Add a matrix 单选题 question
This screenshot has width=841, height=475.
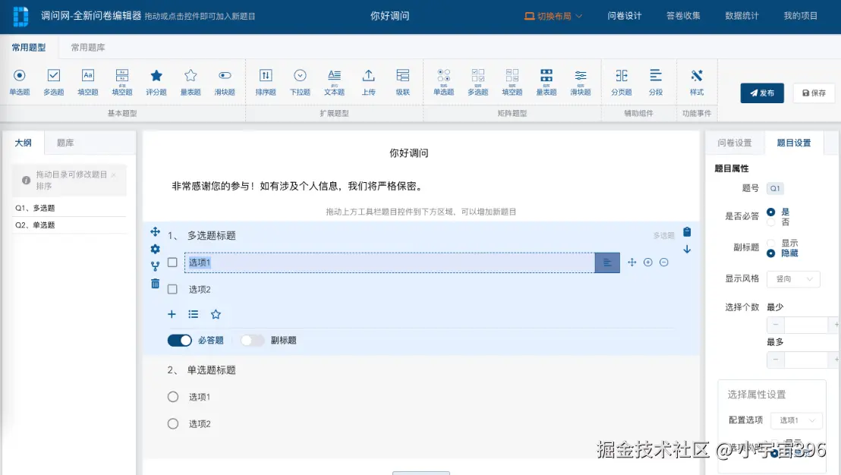point(443,82)
